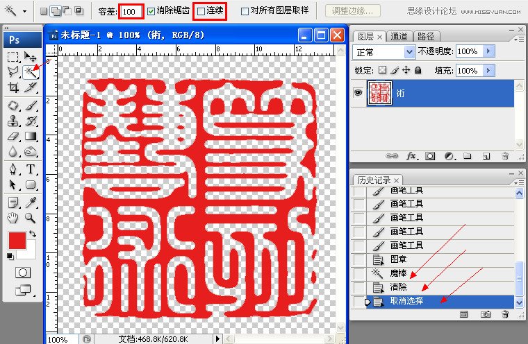This screenshot has width=528, height=344.
Task: Create a new layer group
Action: coord(467,155)
